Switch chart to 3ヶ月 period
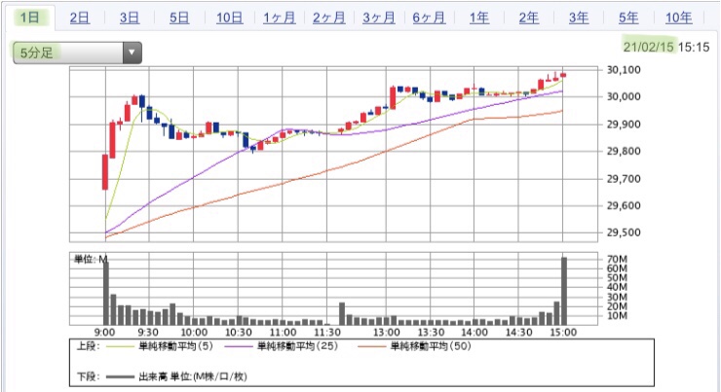Viewport: 721px width, 392px height. [x=378, y=18]
